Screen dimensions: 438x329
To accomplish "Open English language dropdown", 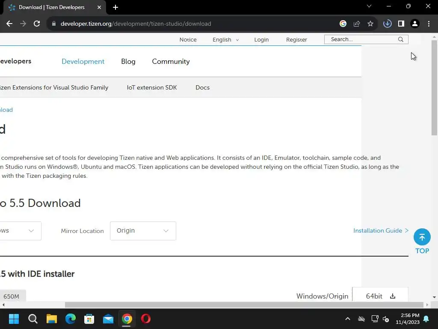I will coord(226,40).
